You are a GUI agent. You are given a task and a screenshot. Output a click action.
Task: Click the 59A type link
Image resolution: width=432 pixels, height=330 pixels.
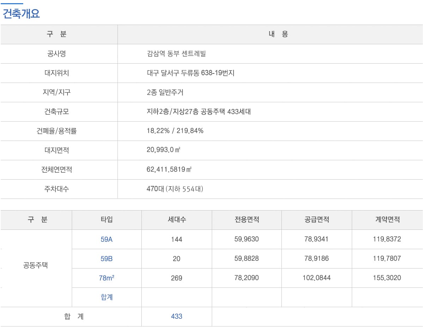point(106,239)
